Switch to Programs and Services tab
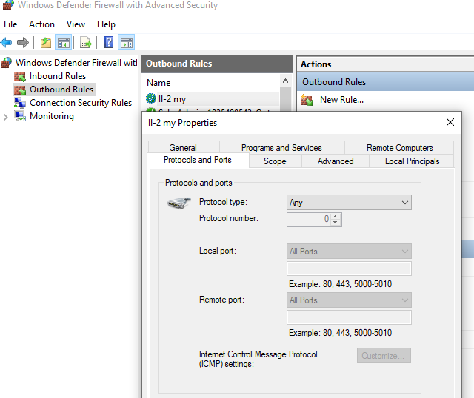The height and width of the screenshot is (398, 474). pos(281,148)
